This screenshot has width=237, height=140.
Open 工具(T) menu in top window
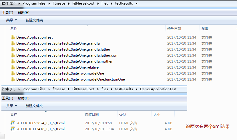(7, 13)
